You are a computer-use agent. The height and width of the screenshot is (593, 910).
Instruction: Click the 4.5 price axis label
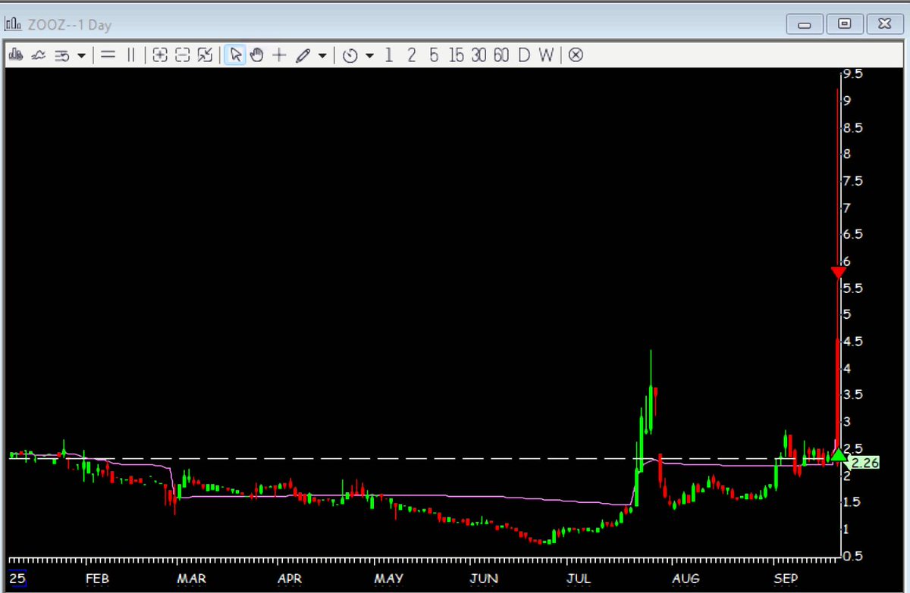[852, 342]
